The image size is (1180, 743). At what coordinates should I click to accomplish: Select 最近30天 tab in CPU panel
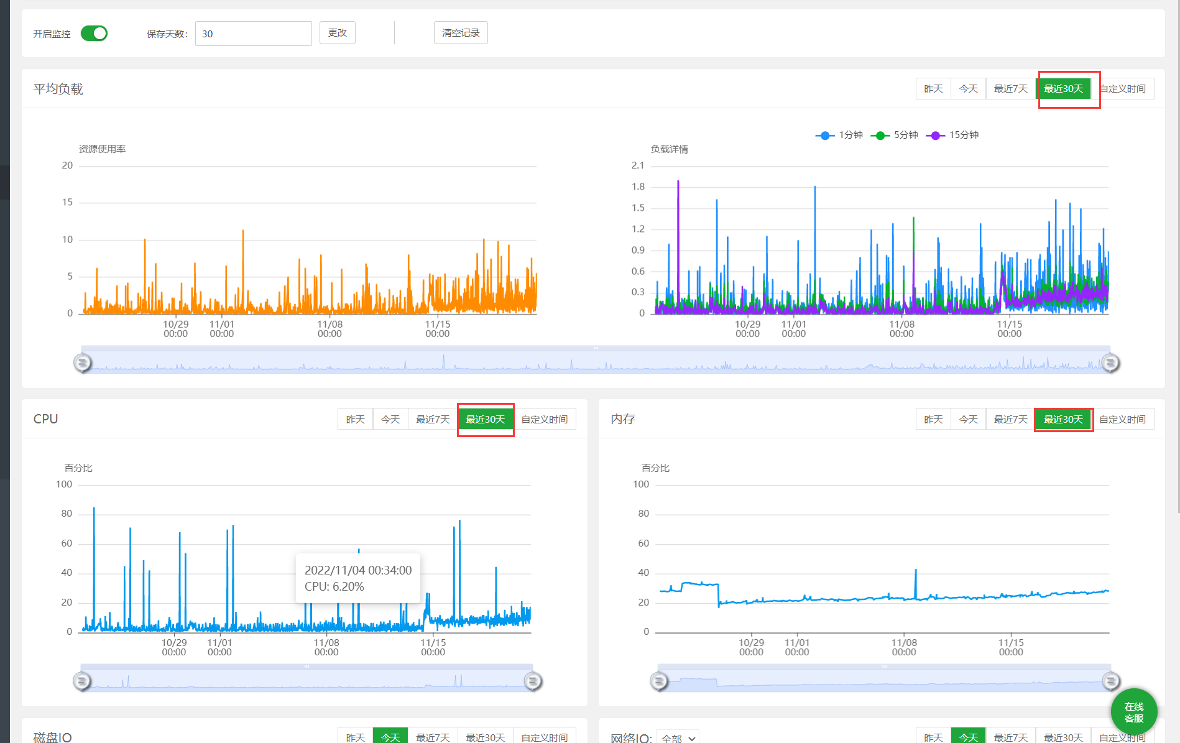[x=486, y=420]
